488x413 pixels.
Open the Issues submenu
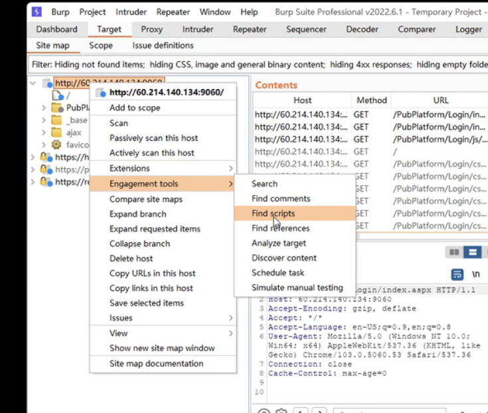tap(163, 318)
